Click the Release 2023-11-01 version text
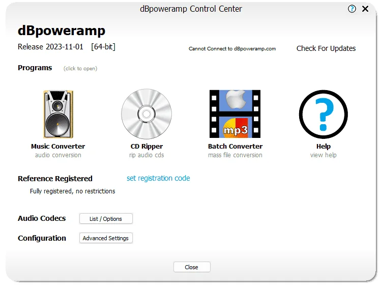 point(50,46)
